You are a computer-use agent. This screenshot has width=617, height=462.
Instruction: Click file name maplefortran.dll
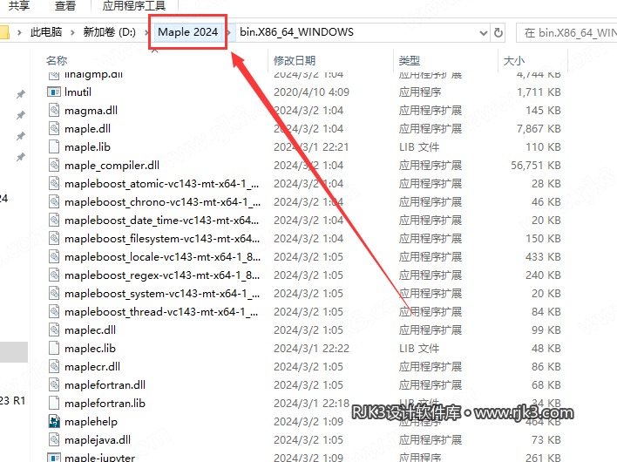click(105, 385)
